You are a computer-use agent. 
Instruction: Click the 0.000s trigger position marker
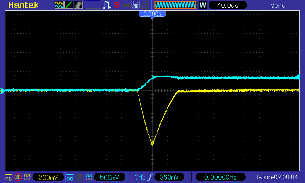click(152, 15)
